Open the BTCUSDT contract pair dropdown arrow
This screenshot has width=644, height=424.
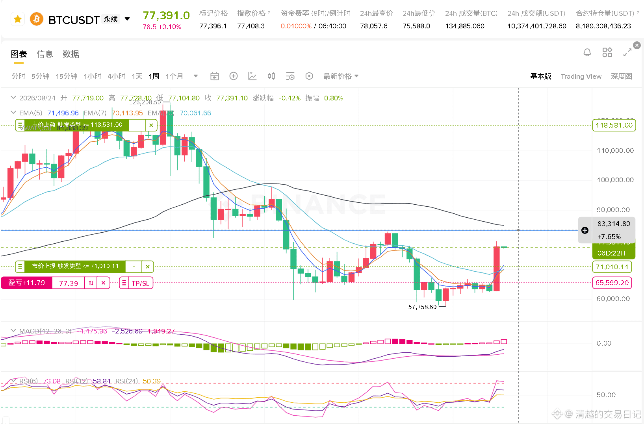point(127,19)
